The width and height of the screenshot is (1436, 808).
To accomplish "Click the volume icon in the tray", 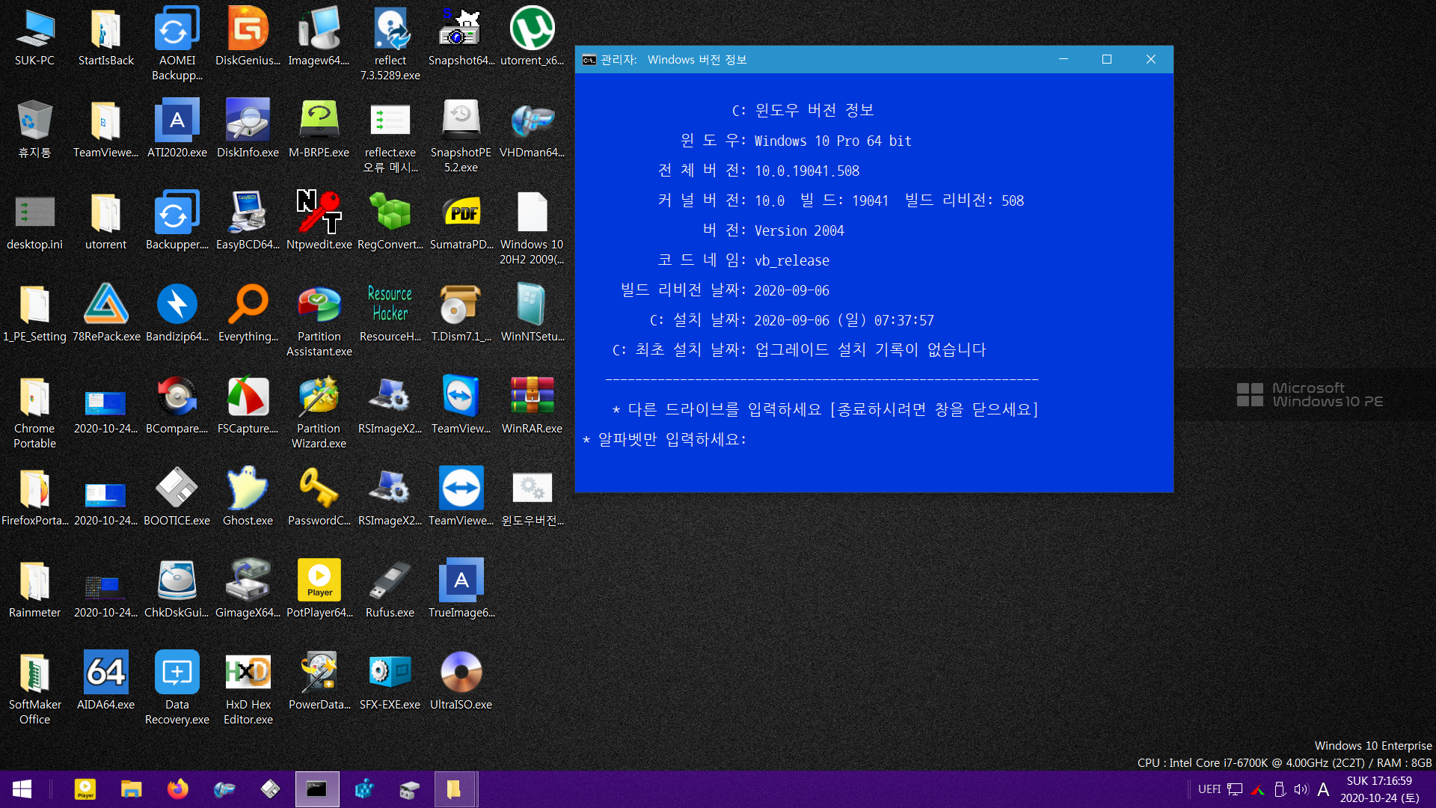I will point(1301,789).
